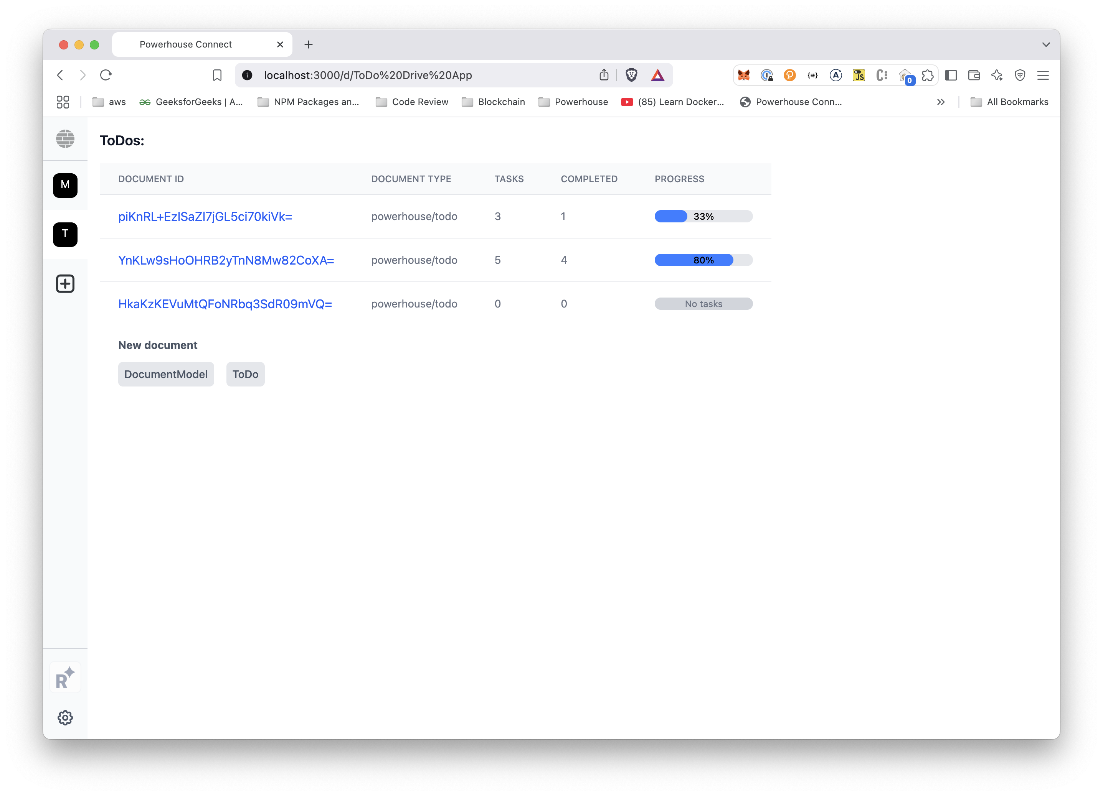This screenshot has width=1103, height=796.
Task: Open Learn Docker YouTube bookmark
Action: tap(673, 102)
